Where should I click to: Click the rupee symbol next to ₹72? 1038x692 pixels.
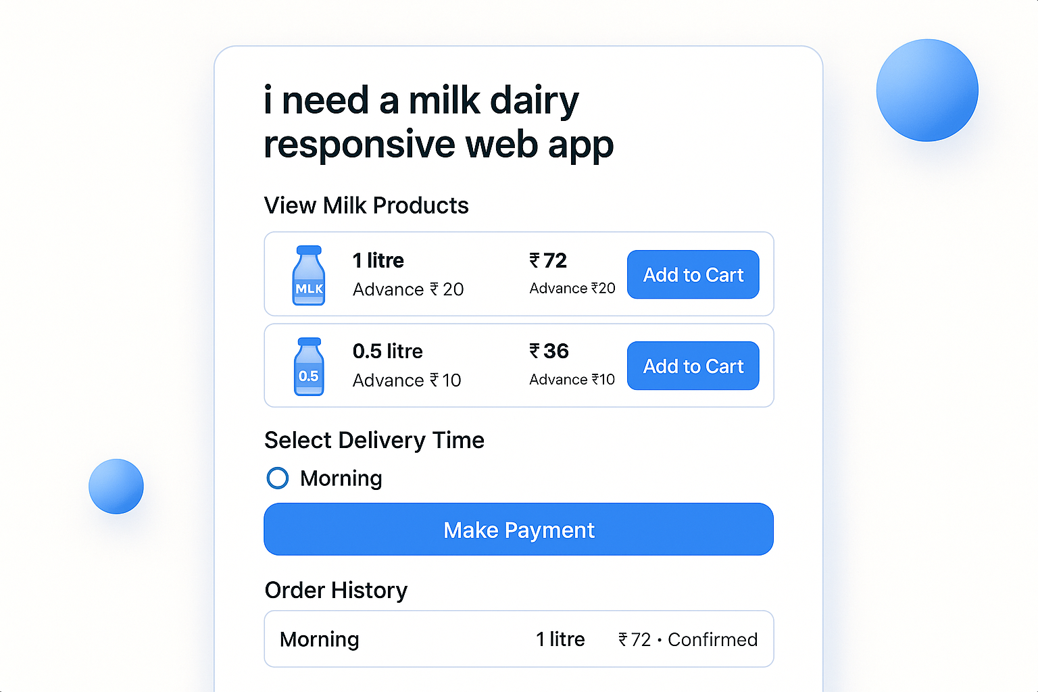pos(534,261)
